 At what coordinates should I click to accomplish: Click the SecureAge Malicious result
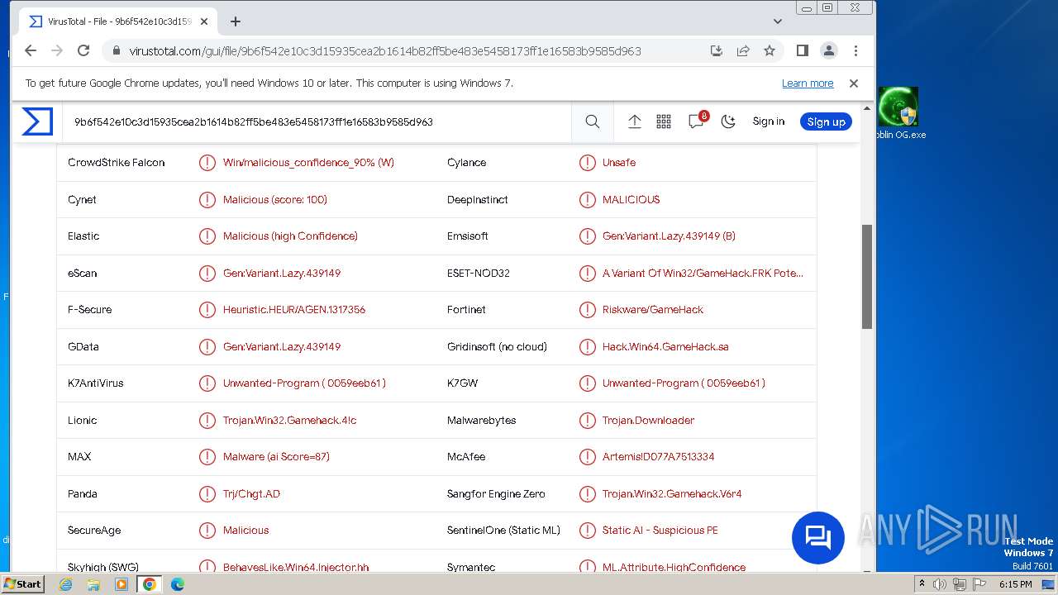coord(245,531)
